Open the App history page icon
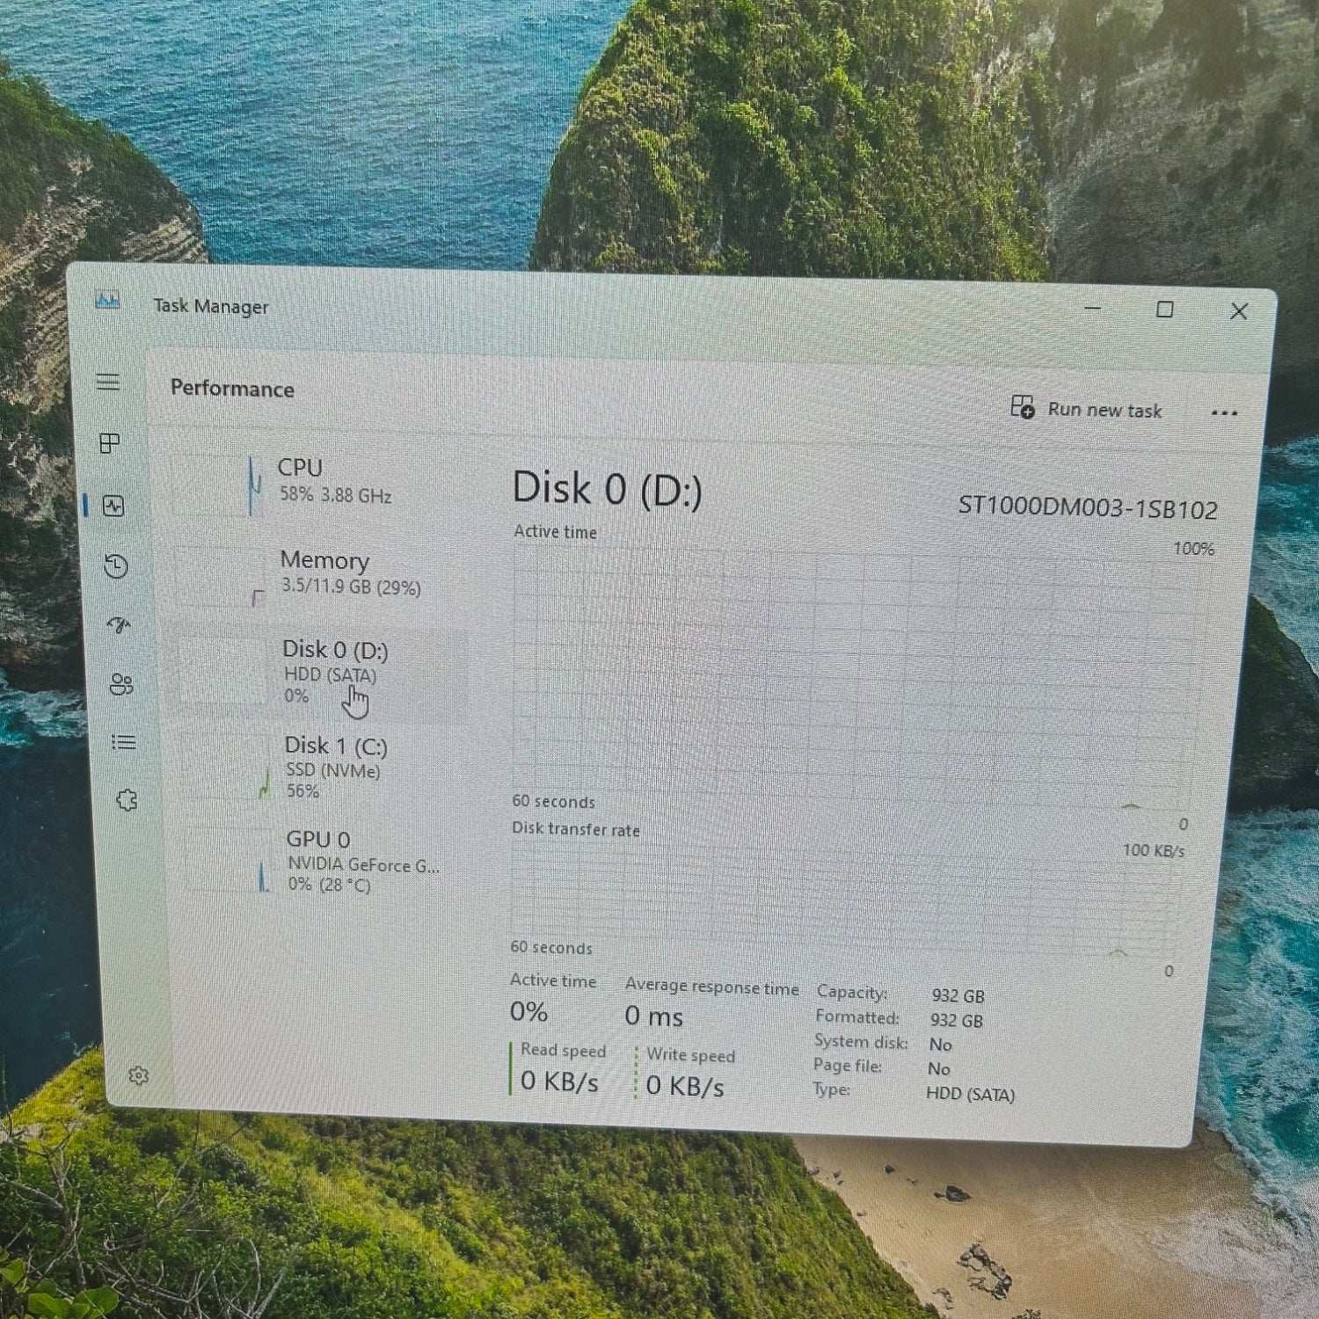Viewport: 1319px width, 1319px height. 116,566
